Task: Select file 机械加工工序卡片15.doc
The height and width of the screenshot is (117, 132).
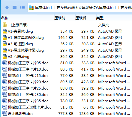Action: 28,76
